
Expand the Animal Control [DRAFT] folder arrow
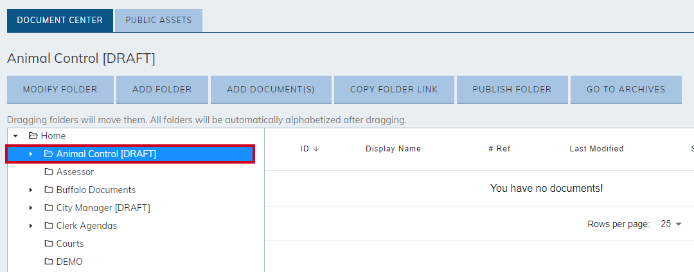point(31,154)
